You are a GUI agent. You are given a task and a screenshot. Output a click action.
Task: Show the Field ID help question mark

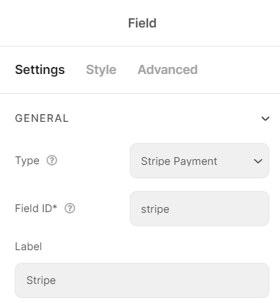(x=70, y=209)
